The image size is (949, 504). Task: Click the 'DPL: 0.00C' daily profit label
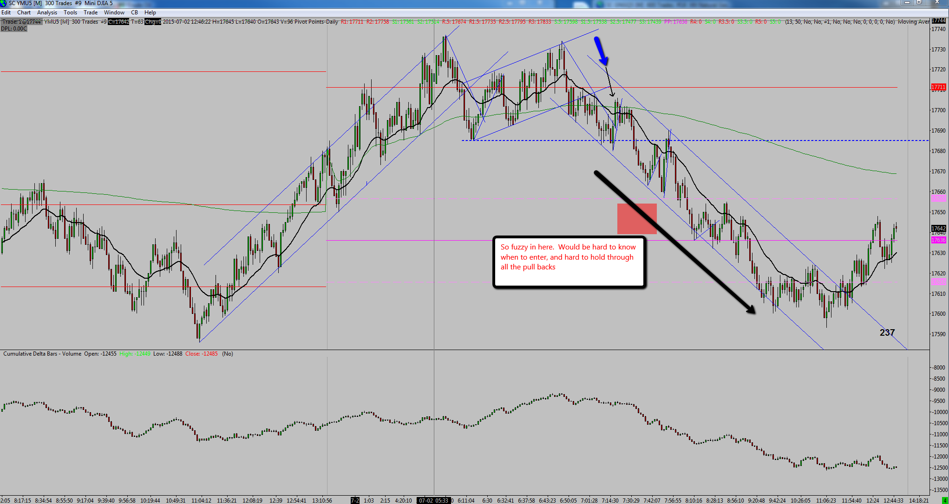click(x=14, y=29)
